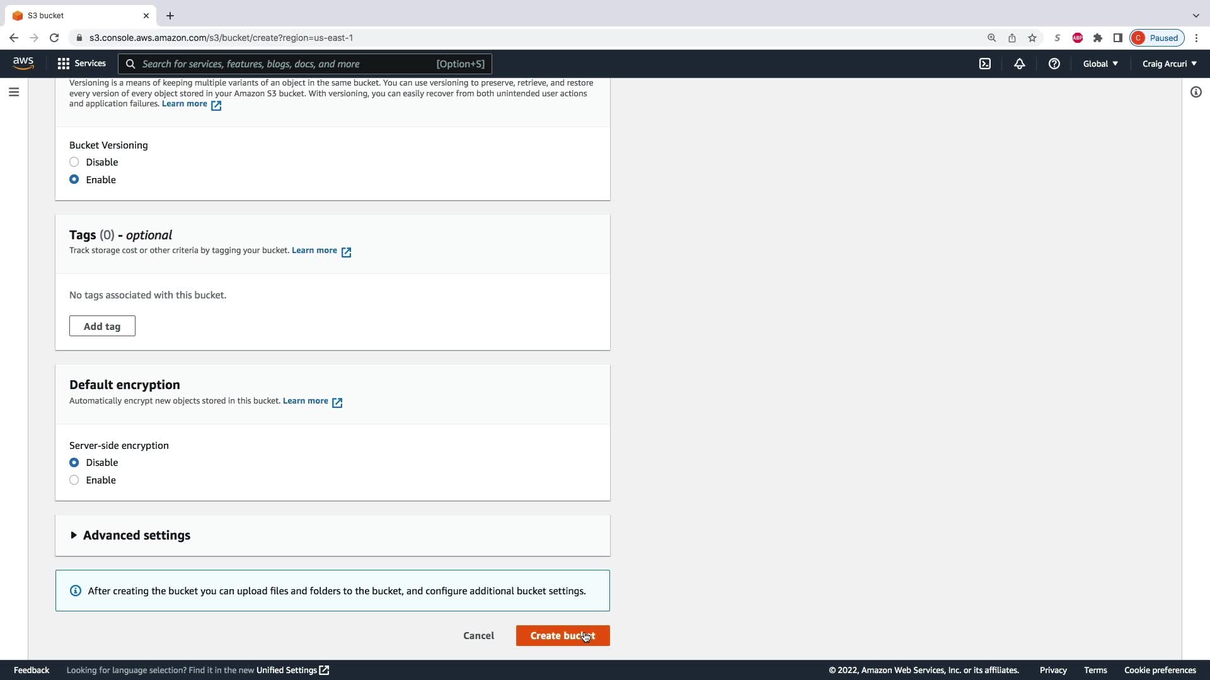
Task: Select Enable for Bucket Versioning
Action: pyautogui.click(x=74, y=180)
